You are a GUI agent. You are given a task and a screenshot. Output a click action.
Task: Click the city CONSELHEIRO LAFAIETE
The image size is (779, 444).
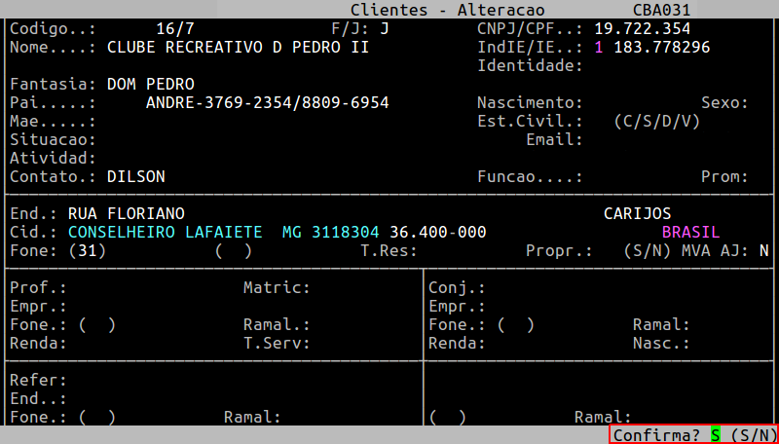coord(165,232)
